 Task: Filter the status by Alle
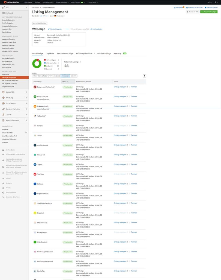(x=34, y=76)
